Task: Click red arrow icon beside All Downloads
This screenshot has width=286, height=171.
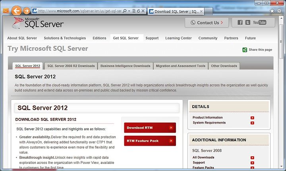Action: (252, 158)
